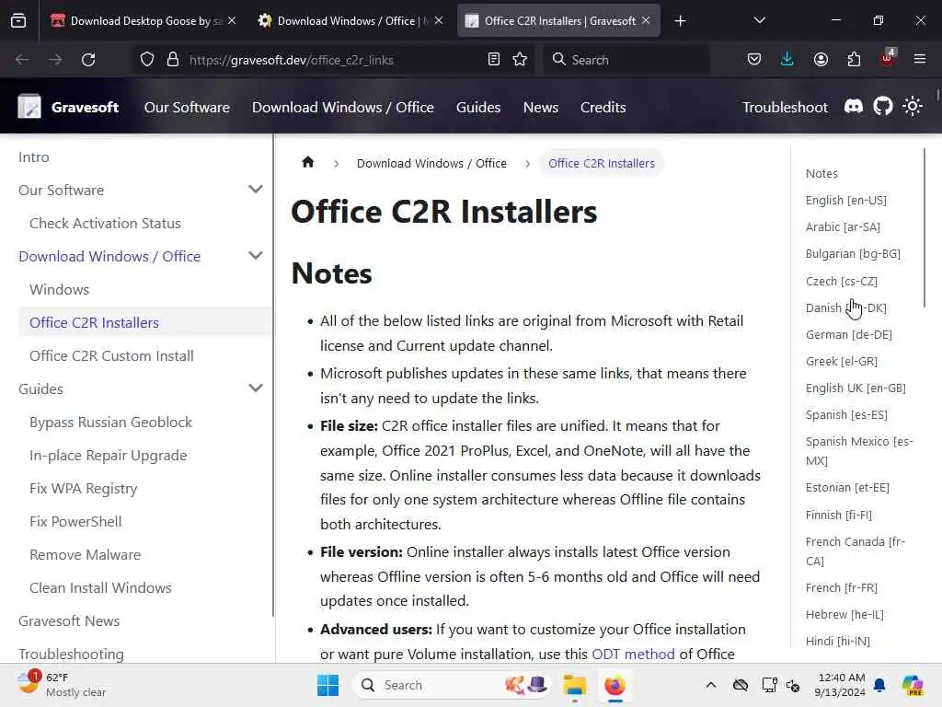
Task: Jump to English [en-US] section
Action: (x=846, y=200)
